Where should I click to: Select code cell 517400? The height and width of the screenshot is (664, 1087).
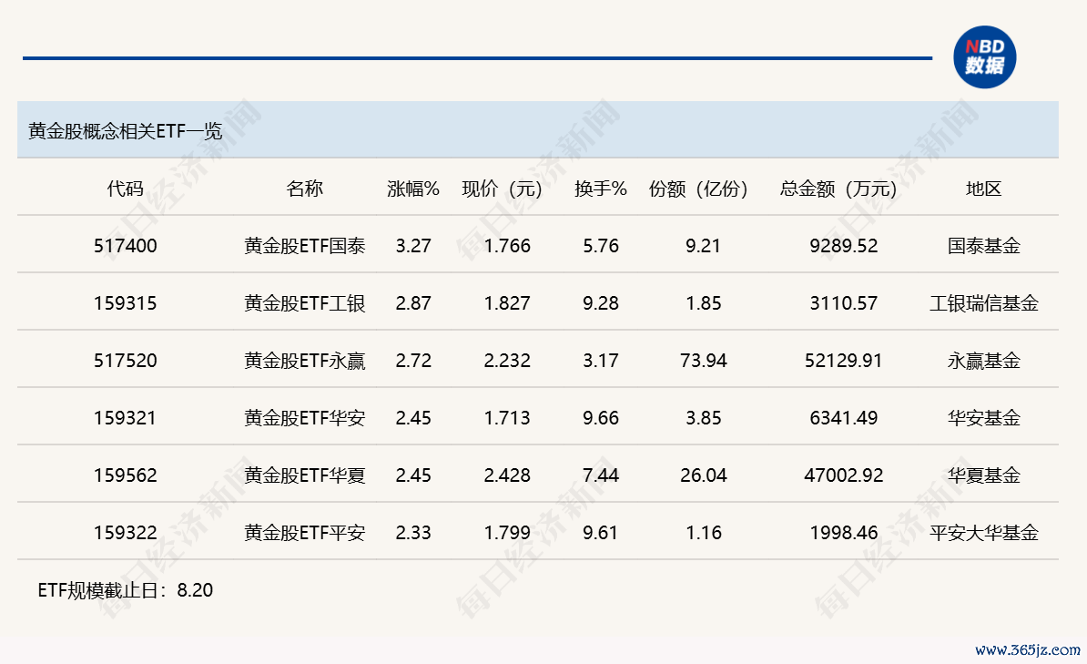coord(126,246)
